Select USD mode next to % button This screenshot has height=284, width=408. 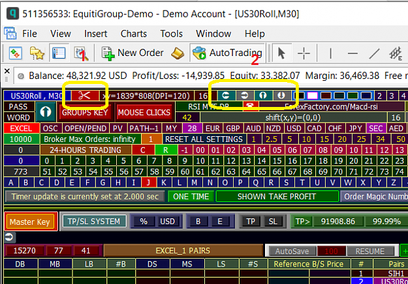pos(167,221)
